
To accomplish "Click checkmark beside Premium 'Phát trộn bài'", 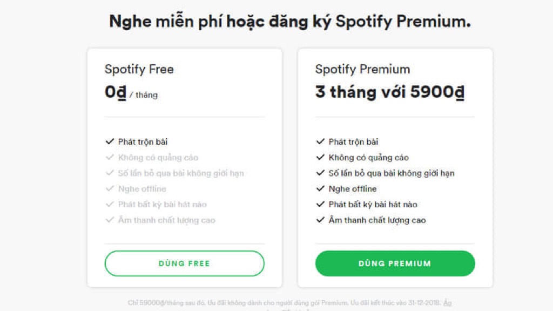I will pos(320,142).
